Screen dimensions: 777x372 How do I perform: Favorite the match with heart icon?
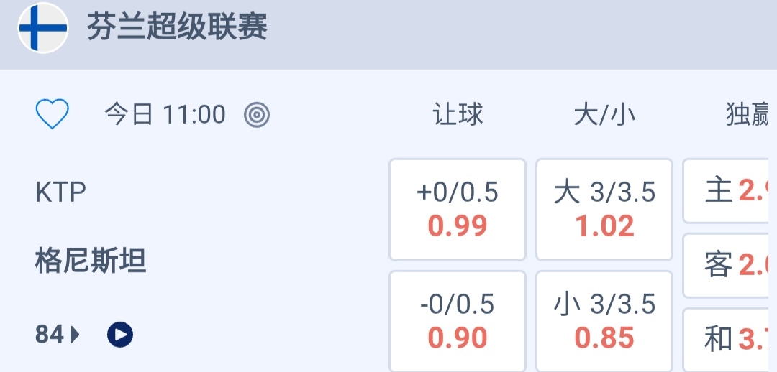[53, 114]
